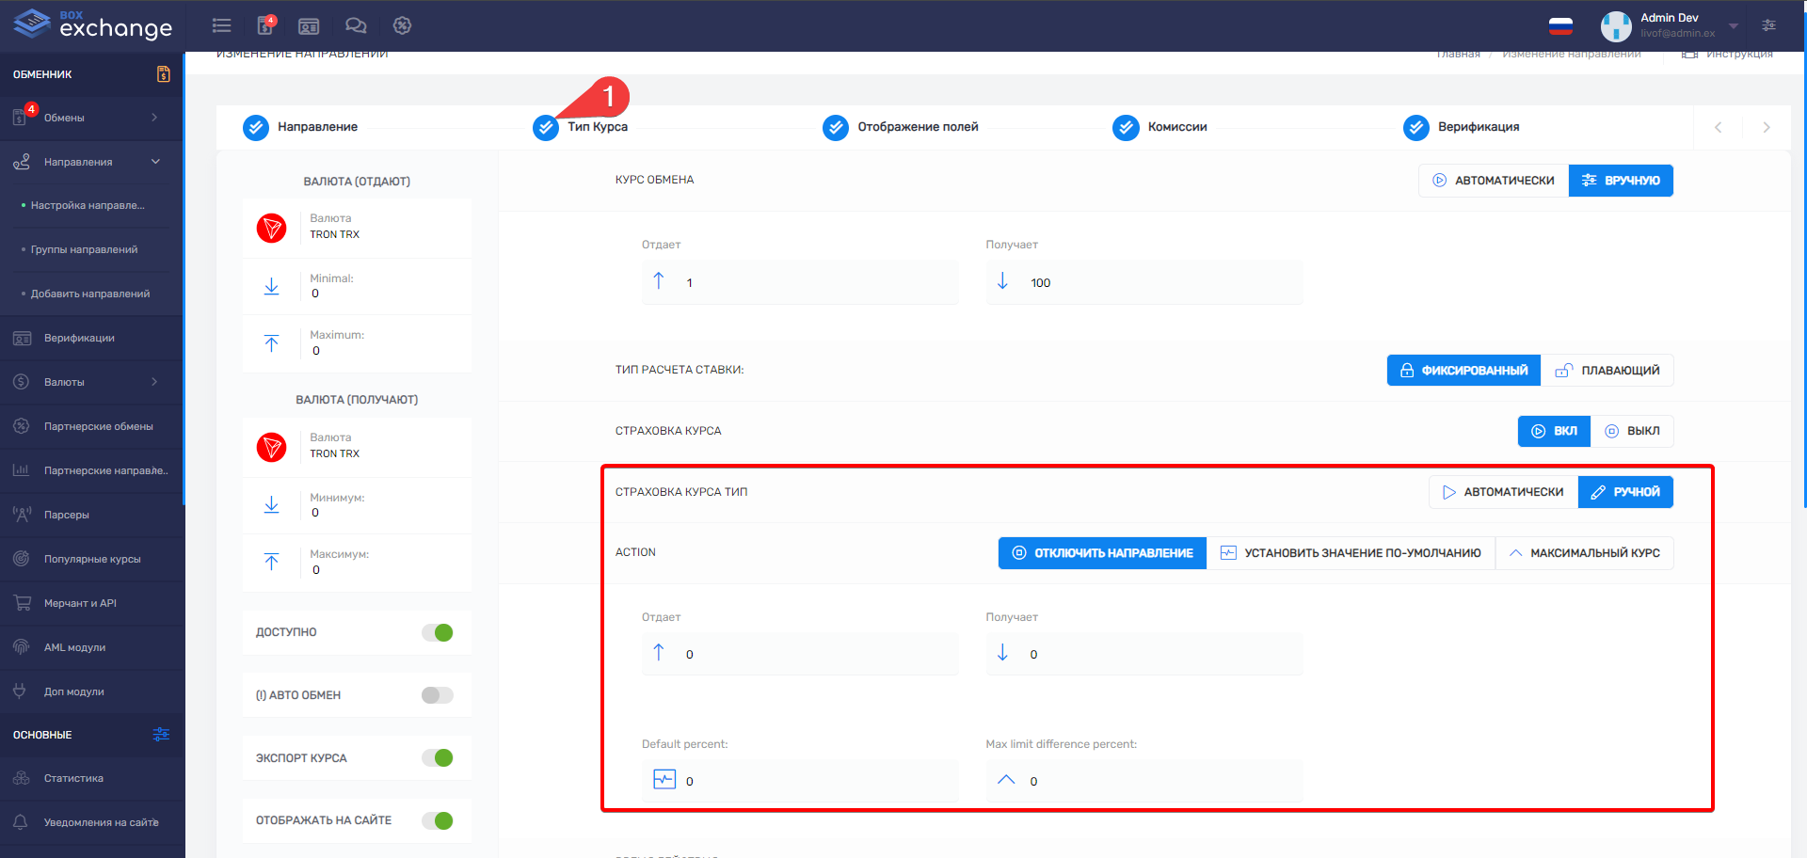
Task: Click the hamburger menu icon in top bar
Action: [222, 25]
